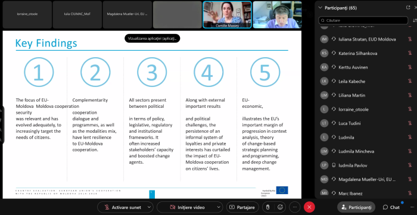Click the sort participants icon
417x215 pixels.
point(415,20)
